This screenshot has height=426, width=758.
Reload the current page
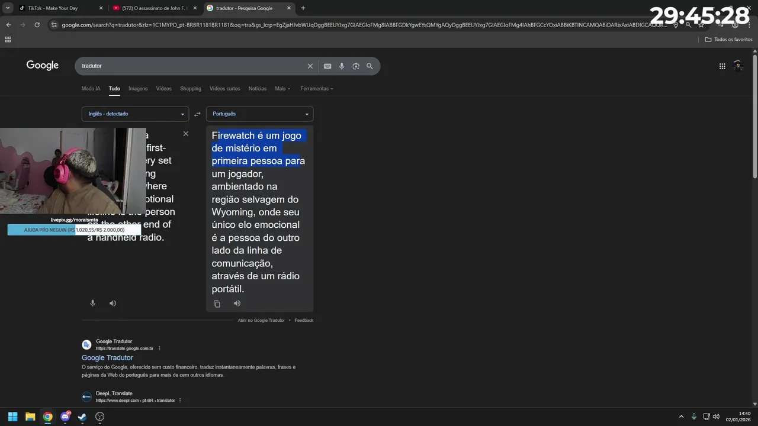(37, 25)
